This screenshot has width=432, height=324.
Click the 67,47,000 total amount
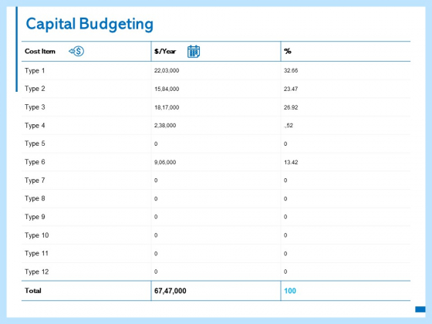tap(170, 291)
